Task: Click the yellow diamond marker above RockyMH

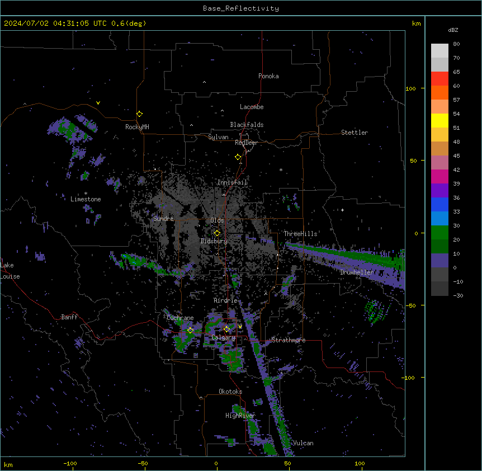Action: (x=139, y=114)
